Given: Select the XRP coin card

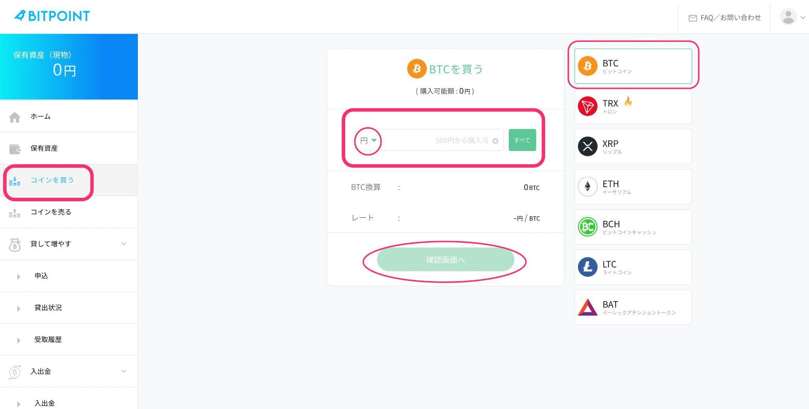Looking at the screenshot, I should click(633, 146).
